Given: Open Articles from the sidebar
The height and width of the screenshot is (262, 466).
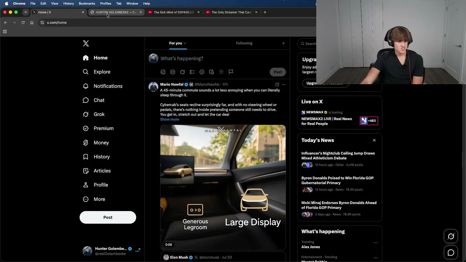Looking at the screenshot, I should [x=97, y=171].
